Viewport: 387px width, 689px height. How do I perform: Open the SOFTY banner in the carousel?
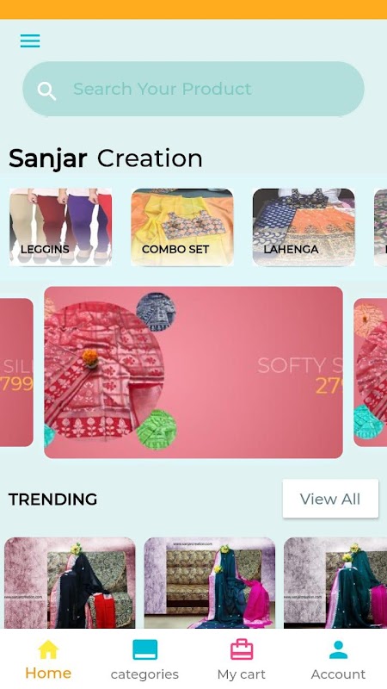pyautogui.click(x=193, y=373)
